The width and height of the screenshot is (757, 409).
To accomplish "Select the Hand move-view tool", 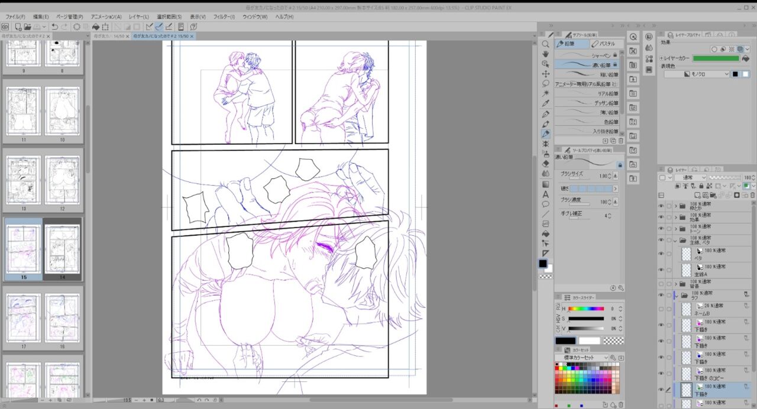I will 545,54.
